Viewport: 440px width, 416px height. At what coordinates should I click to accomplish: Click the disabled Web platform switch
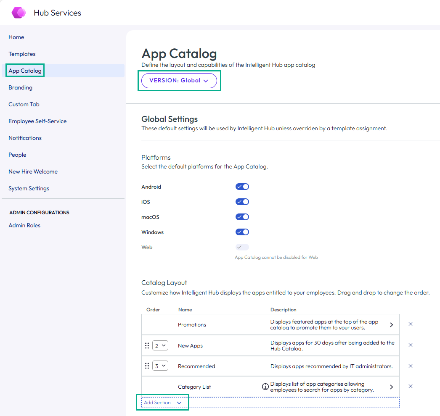pos(242,247)
